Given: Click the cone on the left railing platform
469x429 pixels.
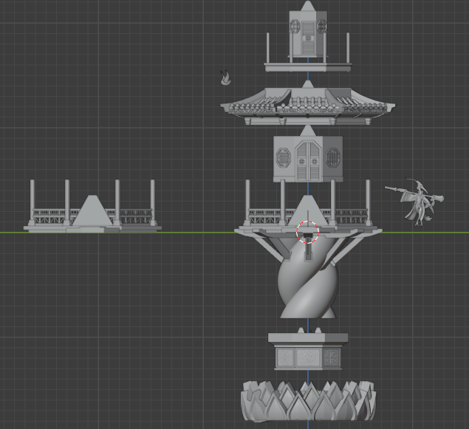Looking at the screenshot, I should pos(92,212).
